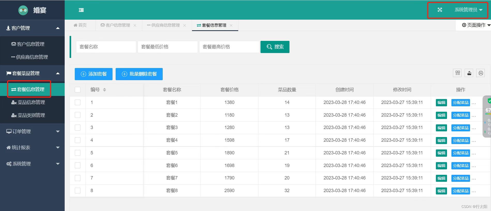Click 编辑 for 套餐7

pos(441,178)
